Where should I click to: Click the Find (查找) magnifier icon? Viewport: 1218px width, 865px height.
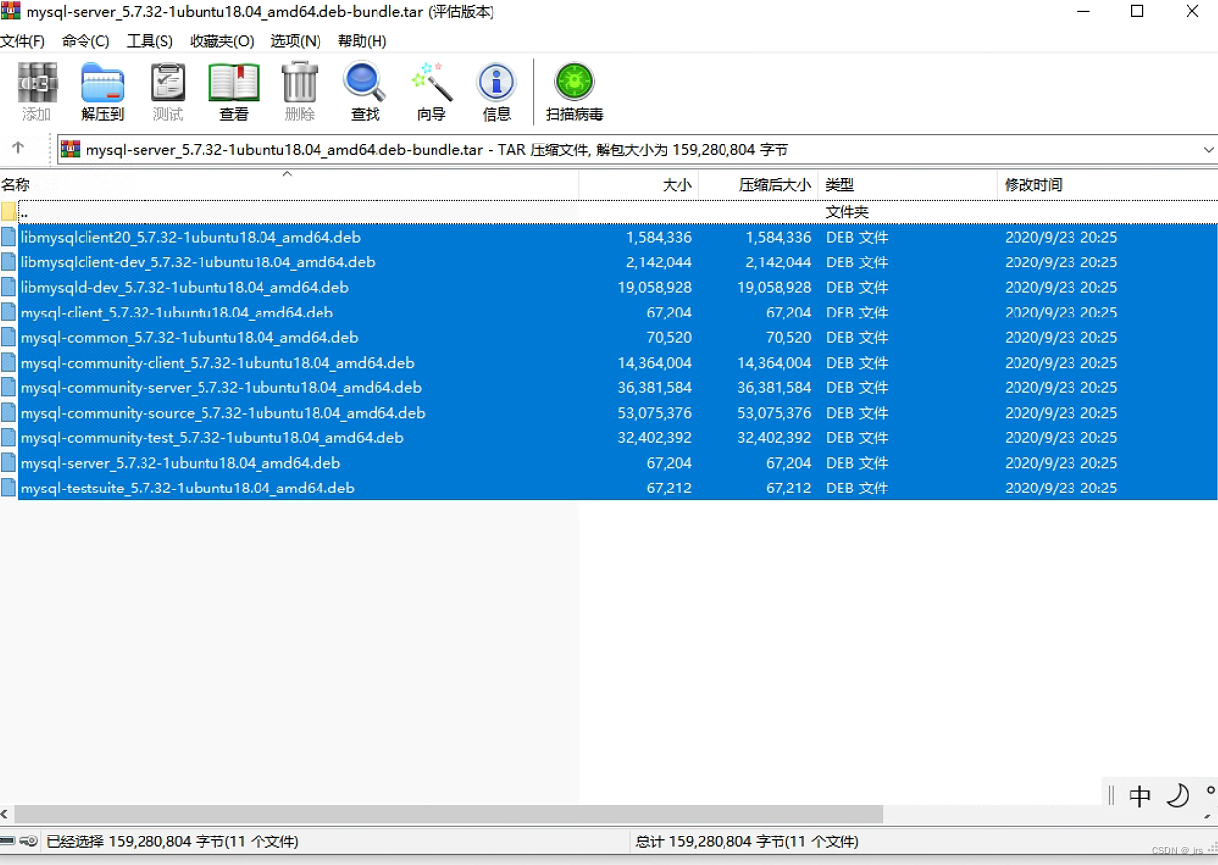[365, 84]
